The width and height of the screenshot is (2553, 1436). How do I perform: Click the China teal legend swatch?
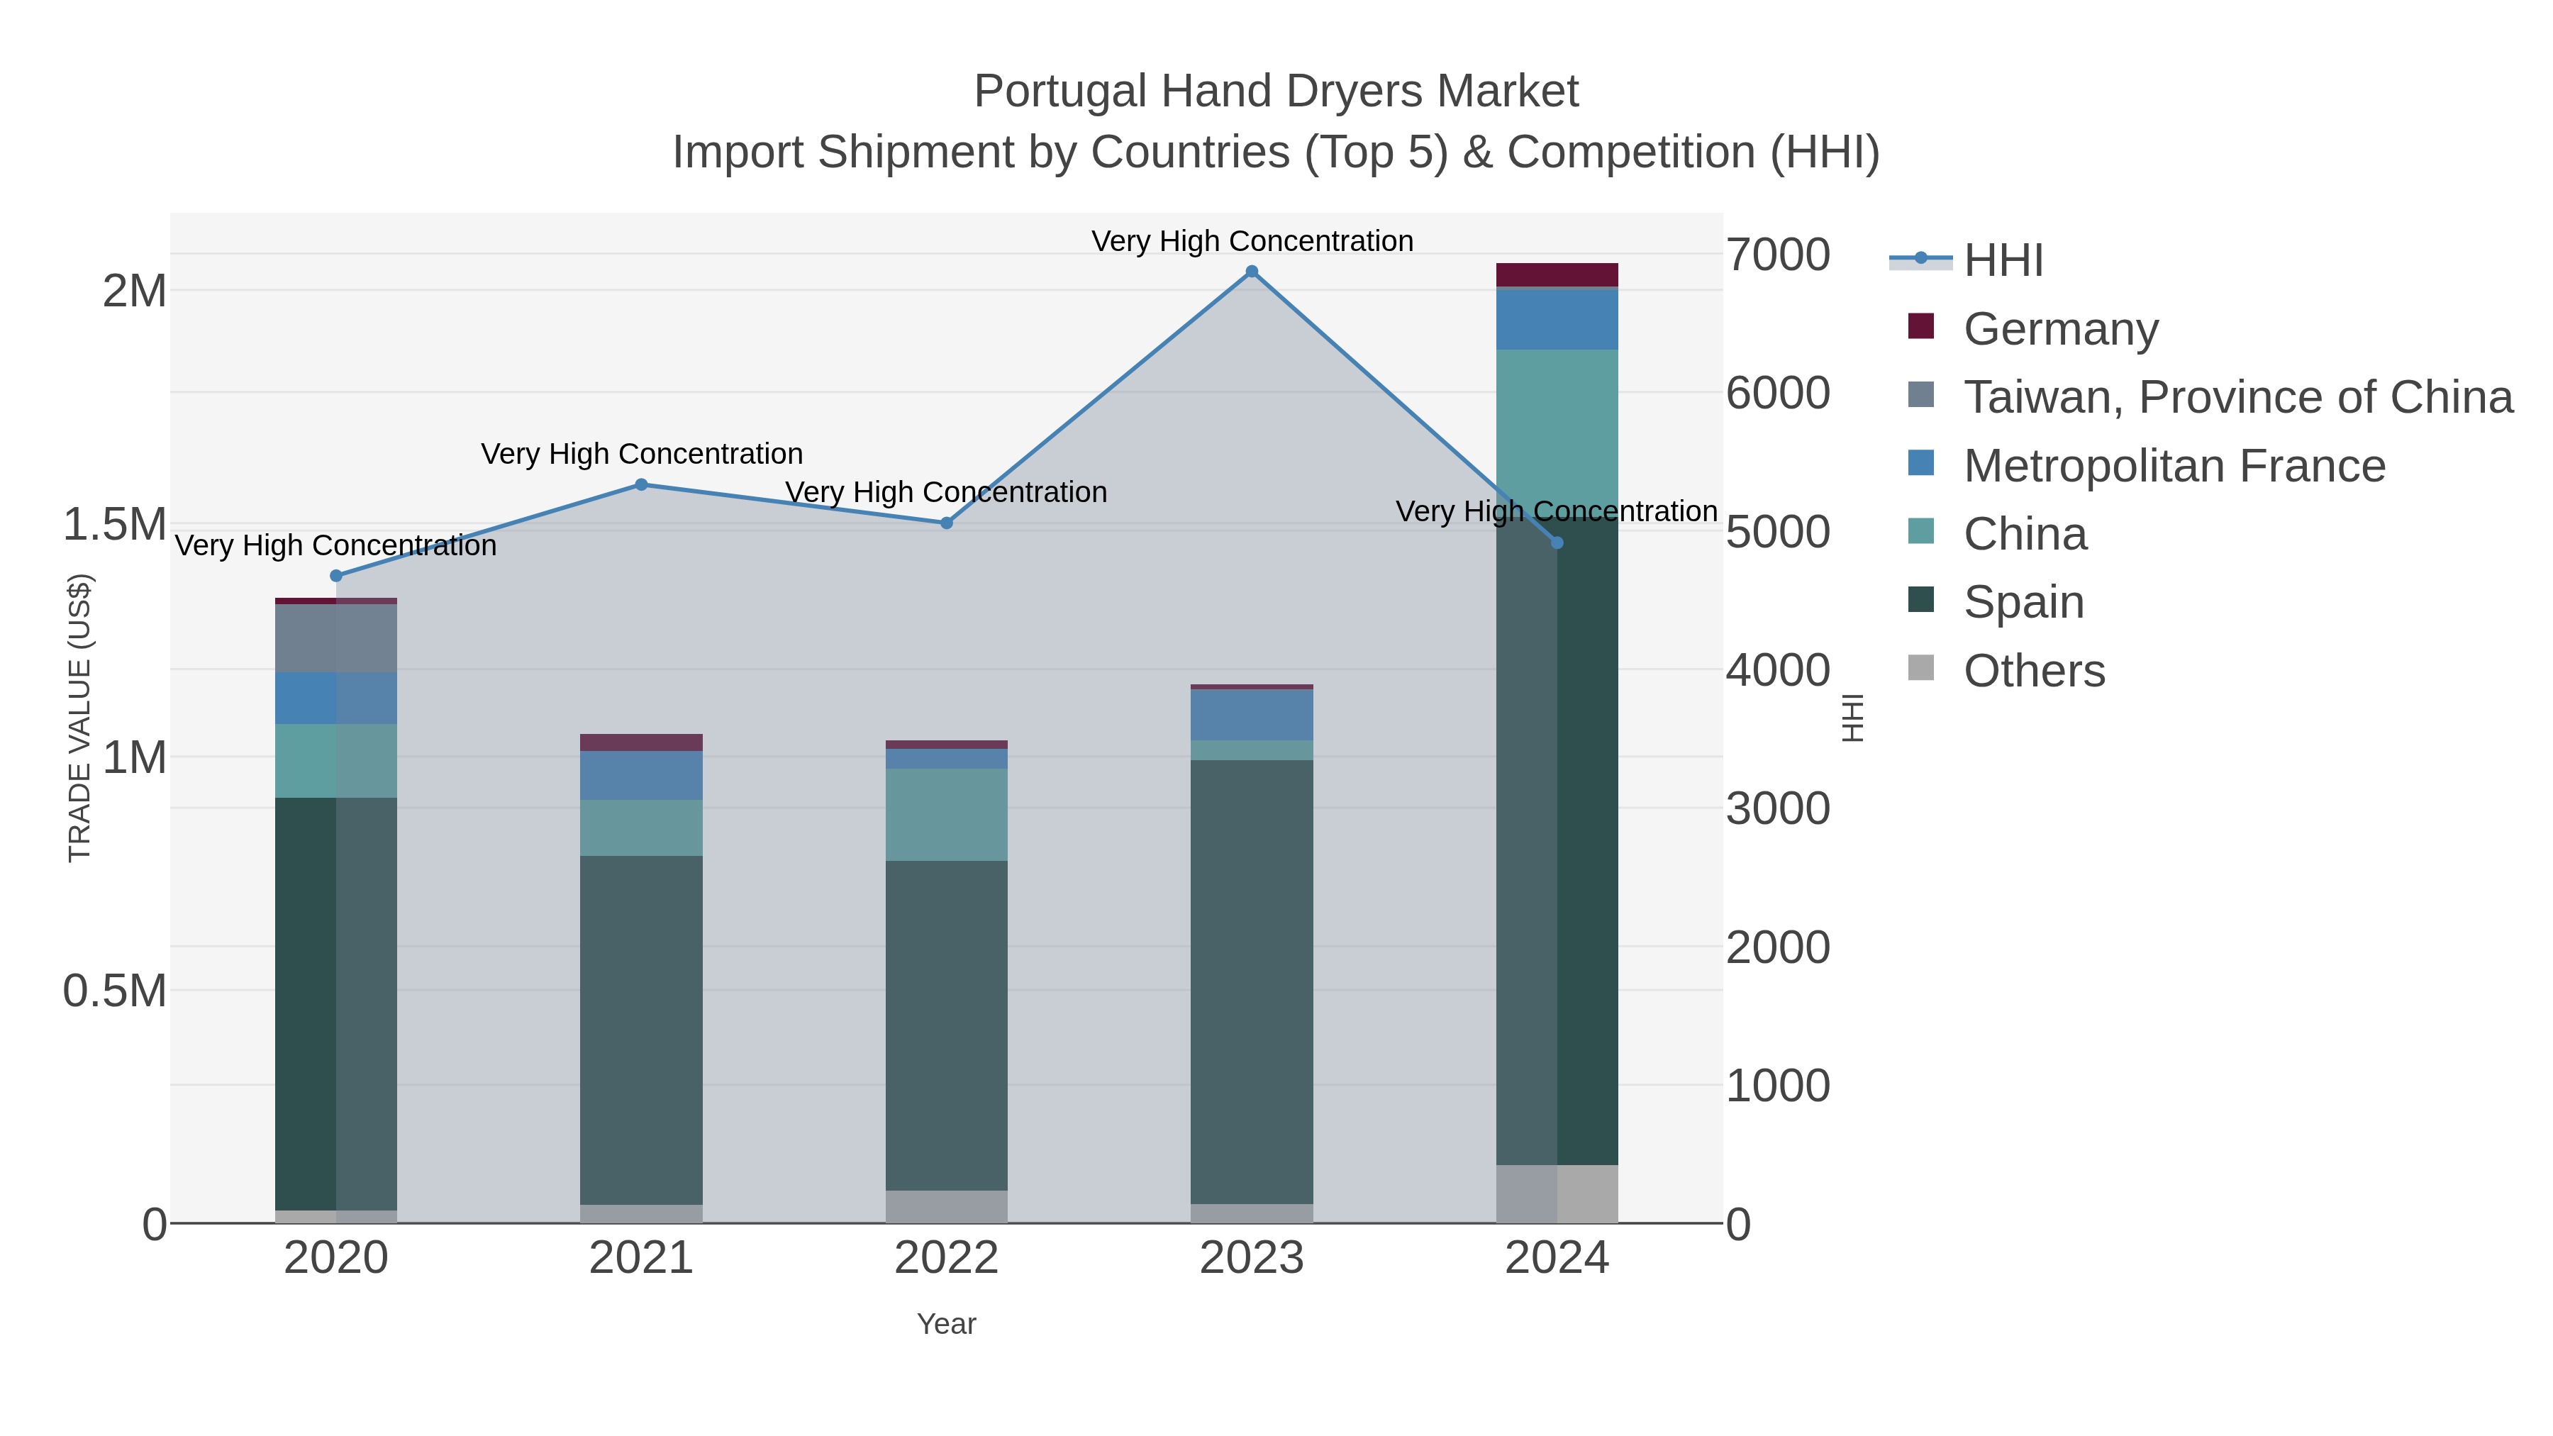(x=1920, y=531)
